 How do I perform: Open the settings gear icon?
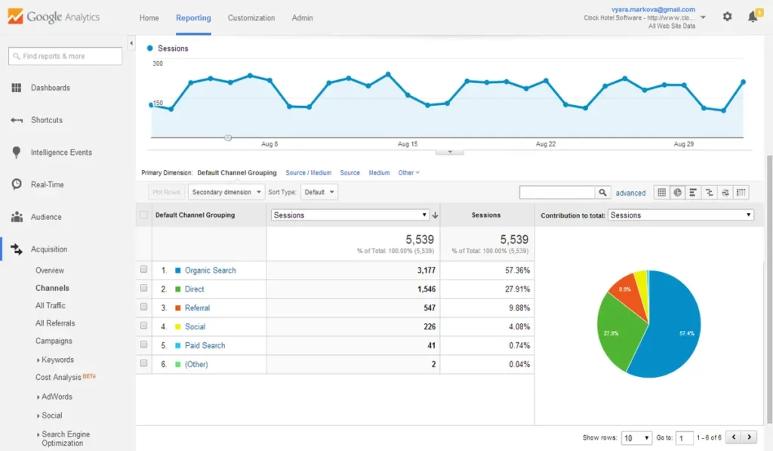coord(727,17)
